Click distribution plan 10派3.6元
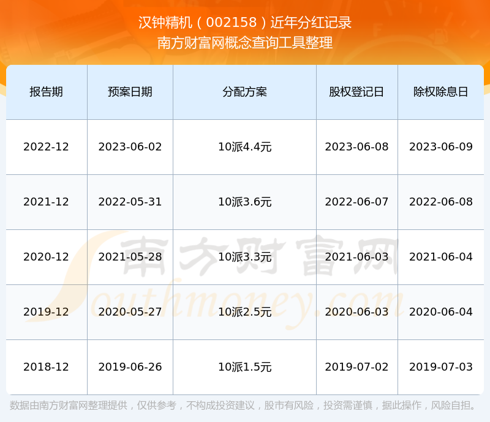 coord(244,202)
